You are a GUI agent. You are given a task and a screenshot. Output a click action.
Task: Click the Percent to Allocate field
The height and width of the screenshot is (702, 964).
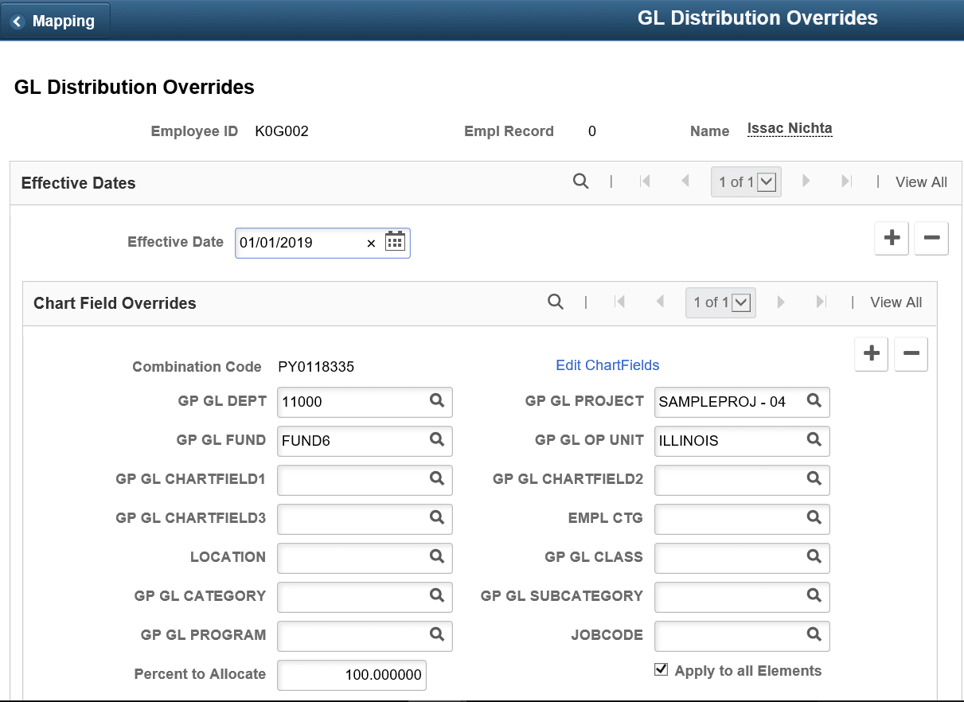pos(351,675)
